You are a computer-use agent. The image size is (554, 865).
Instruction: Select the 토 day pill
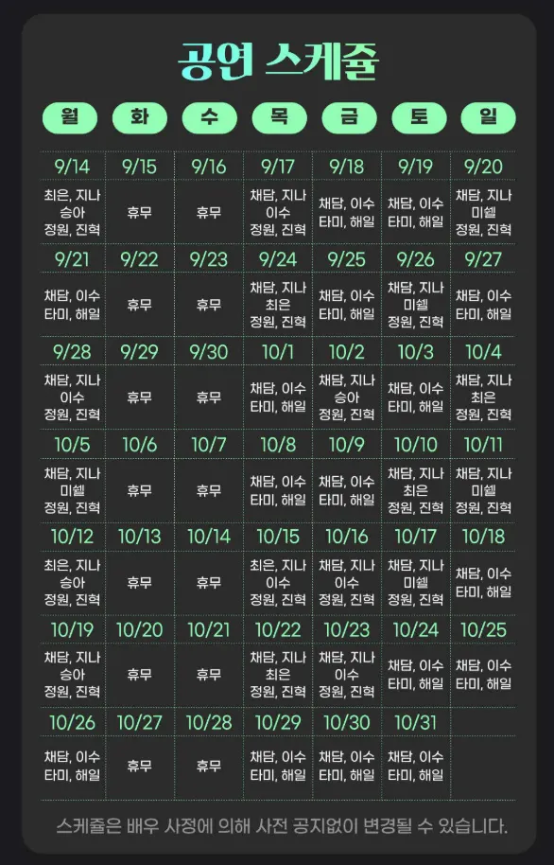tap(419, 117)
